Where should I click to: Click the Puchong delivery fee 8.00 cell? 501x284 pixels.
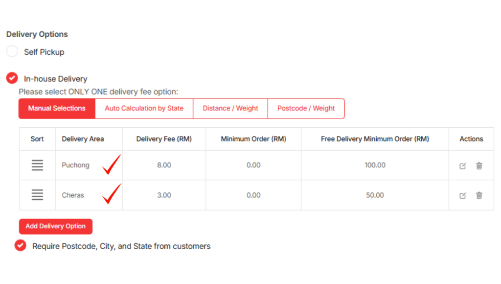pyautogui.click(x=164, y=166)
